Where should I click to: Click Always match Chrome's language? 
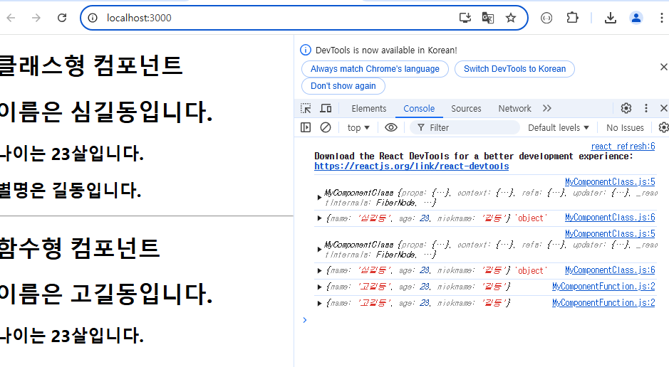click(375, 69)
